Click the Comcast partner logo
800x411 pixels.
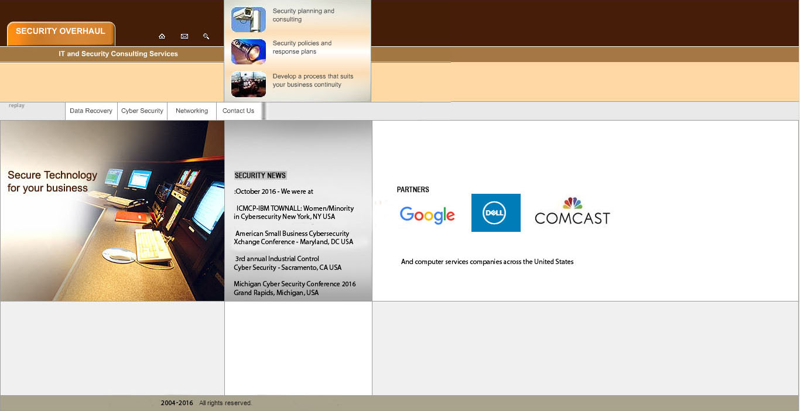tap(572, 212)
